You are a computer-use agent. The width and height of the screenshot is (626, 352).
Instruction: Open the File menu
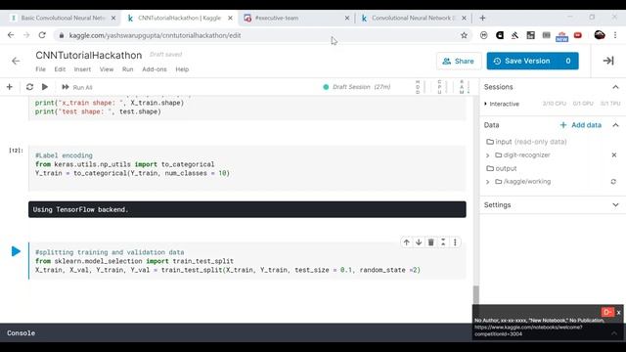41,69
